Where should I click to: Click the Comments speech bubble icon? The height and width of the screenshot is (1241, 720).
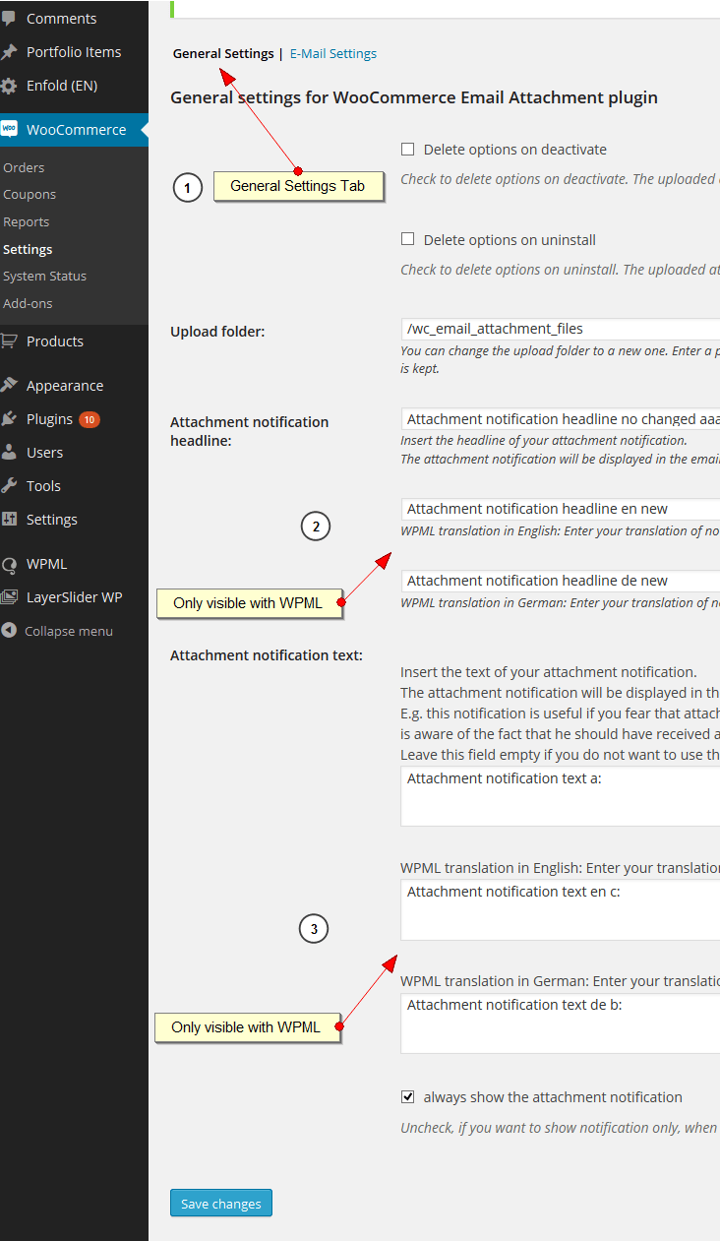(x=9, y=19)
